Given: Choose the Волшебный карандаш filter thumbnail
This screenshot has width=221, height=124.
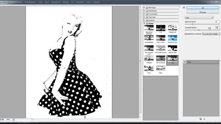Looking at the screenshot, I should point(149,28).
